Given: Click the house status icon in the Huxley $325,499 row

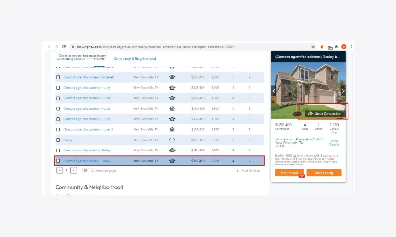Looking at the screenshot, I should tap(172, 88).
